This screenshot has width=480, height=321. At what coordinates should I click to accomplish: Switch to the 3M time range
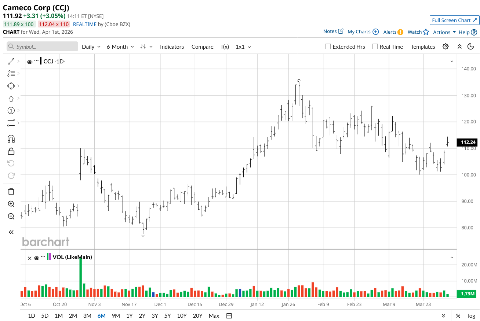pyautogui.click(x=87, y=316)
